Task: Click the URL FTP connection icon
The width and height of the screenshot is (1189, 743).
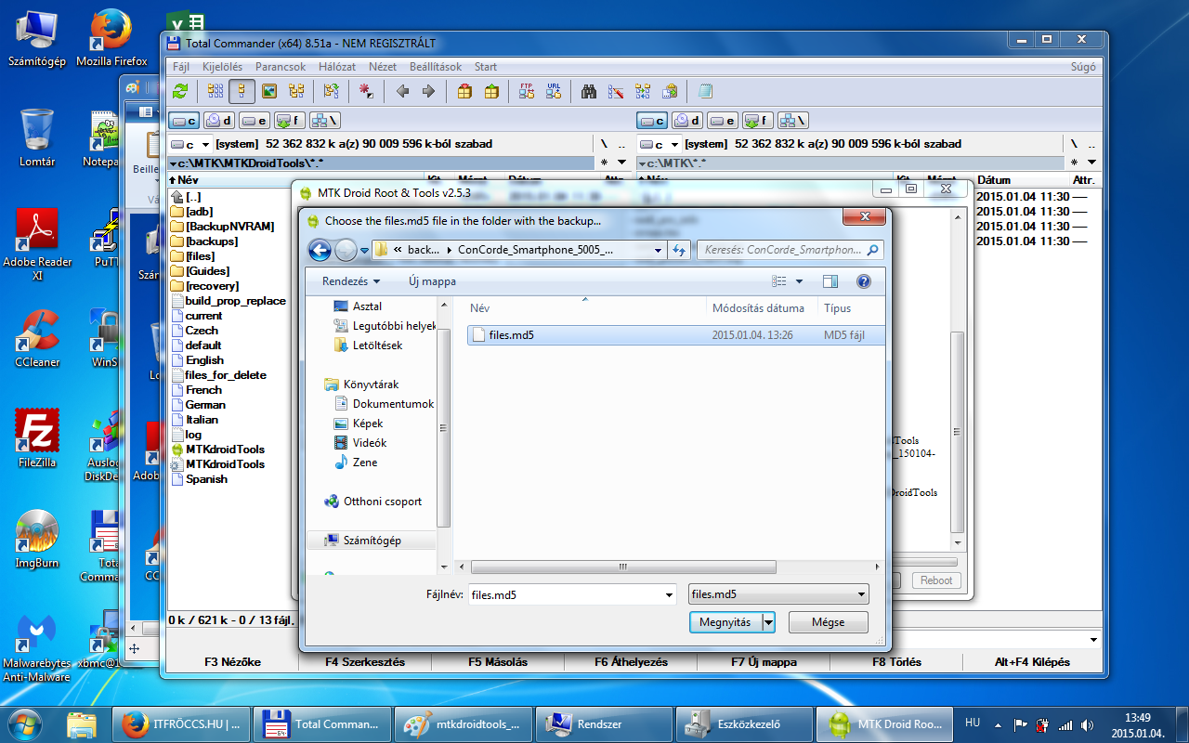Action: pos(554,91)
